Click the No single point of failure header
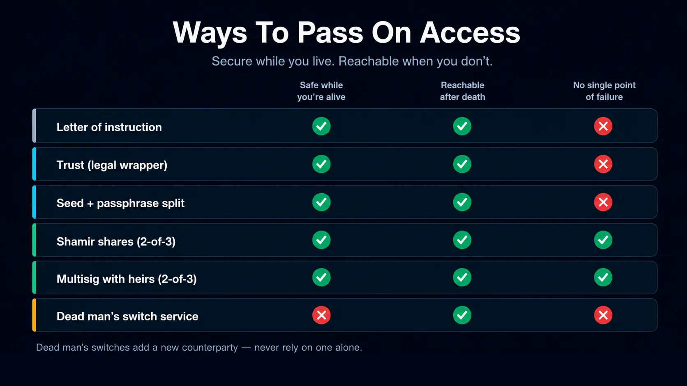 point(604,91)
